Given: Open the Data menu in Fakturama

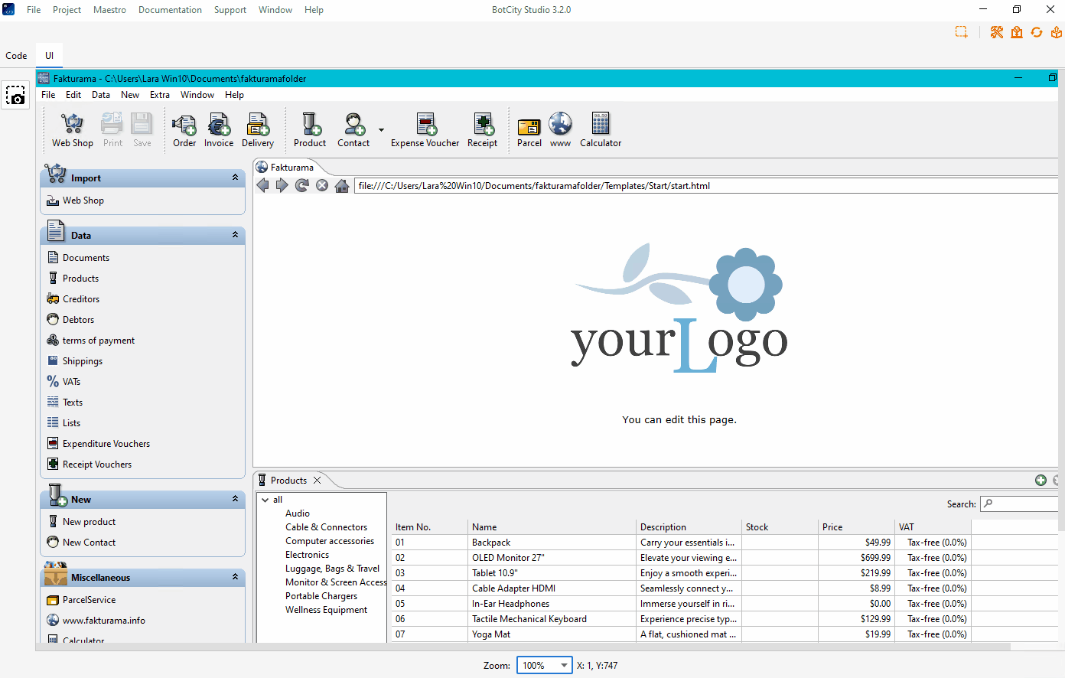Looking at the screenshot, I should 101,95.
